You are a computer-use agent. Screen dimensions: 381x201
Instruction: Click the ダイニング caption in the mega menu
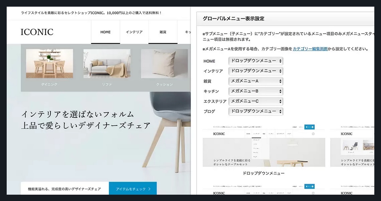[49, 84]
